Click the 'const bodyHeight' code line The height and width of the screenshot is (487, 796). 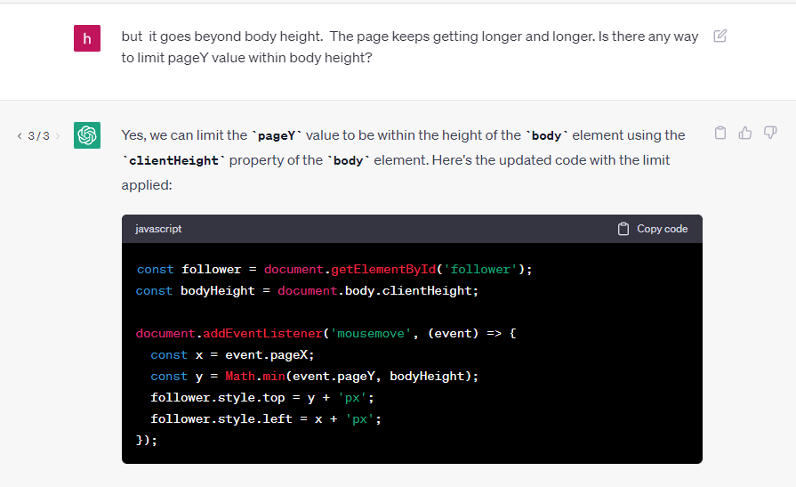point(307,291)
